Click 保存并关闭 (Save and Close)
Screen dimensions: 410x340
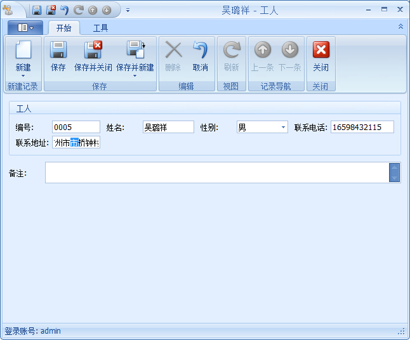[x=93, y=56]
